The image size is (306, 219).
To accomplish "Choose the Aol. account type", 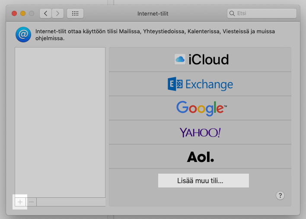I will (x=200, y=156).
